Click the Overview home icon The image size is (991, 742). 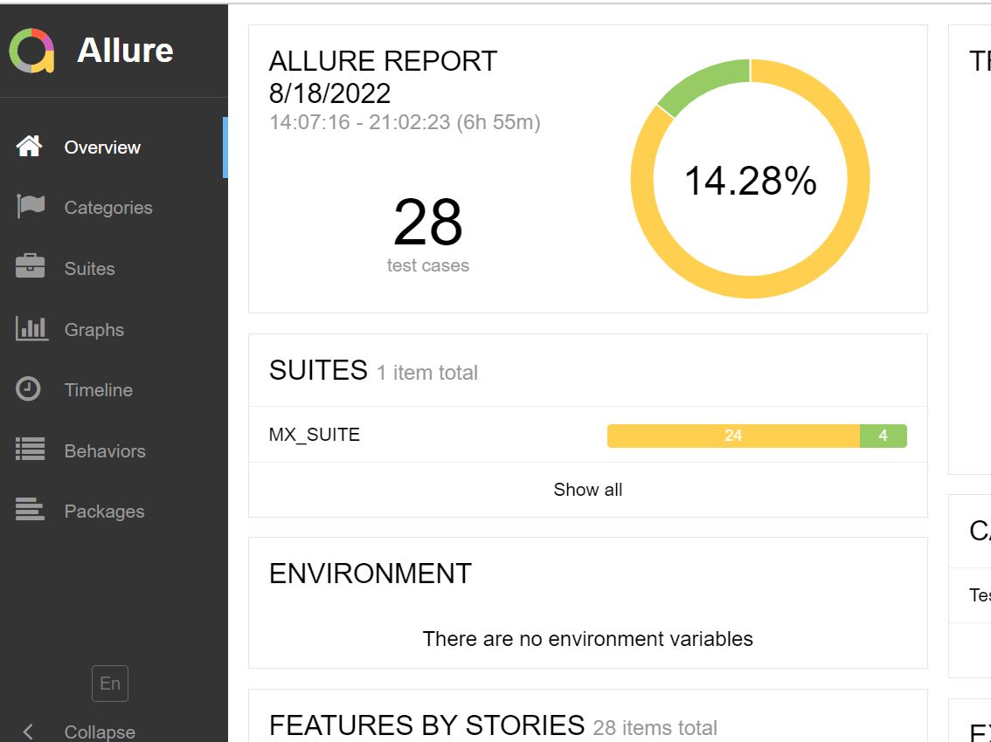pyautogui.click(x=29, y=146)
